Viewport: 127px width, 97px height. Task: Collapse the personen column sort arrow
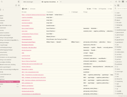69,12
